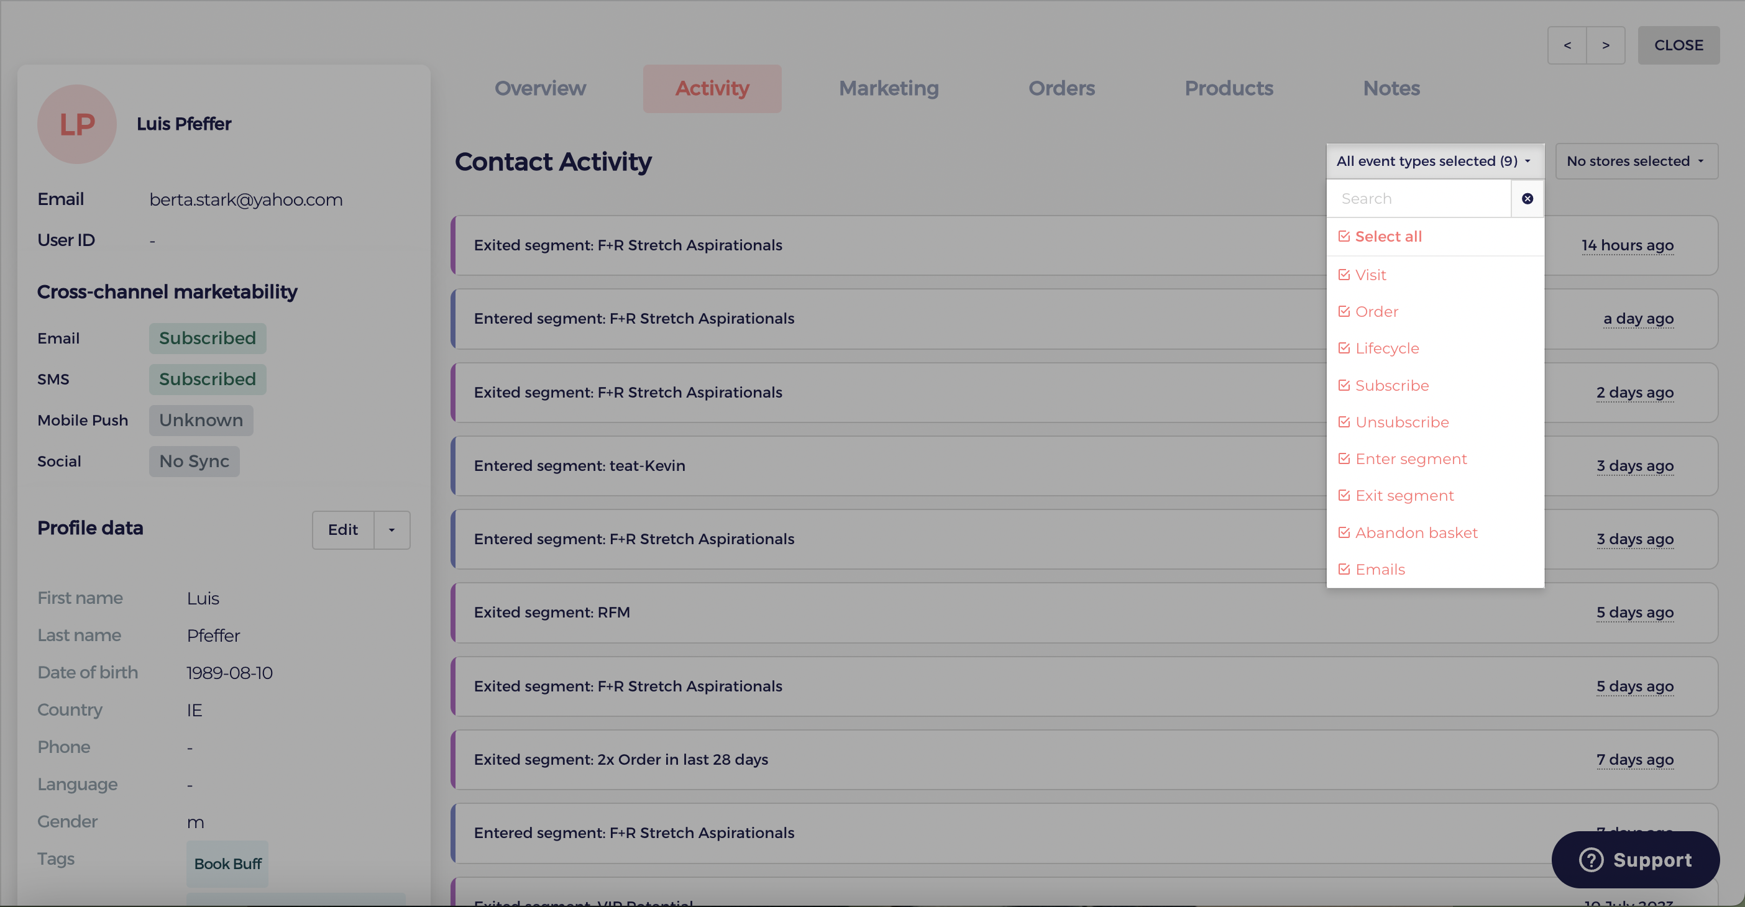
Task: Go to previous contact with the left arrow
Action: pos(1567,45)
